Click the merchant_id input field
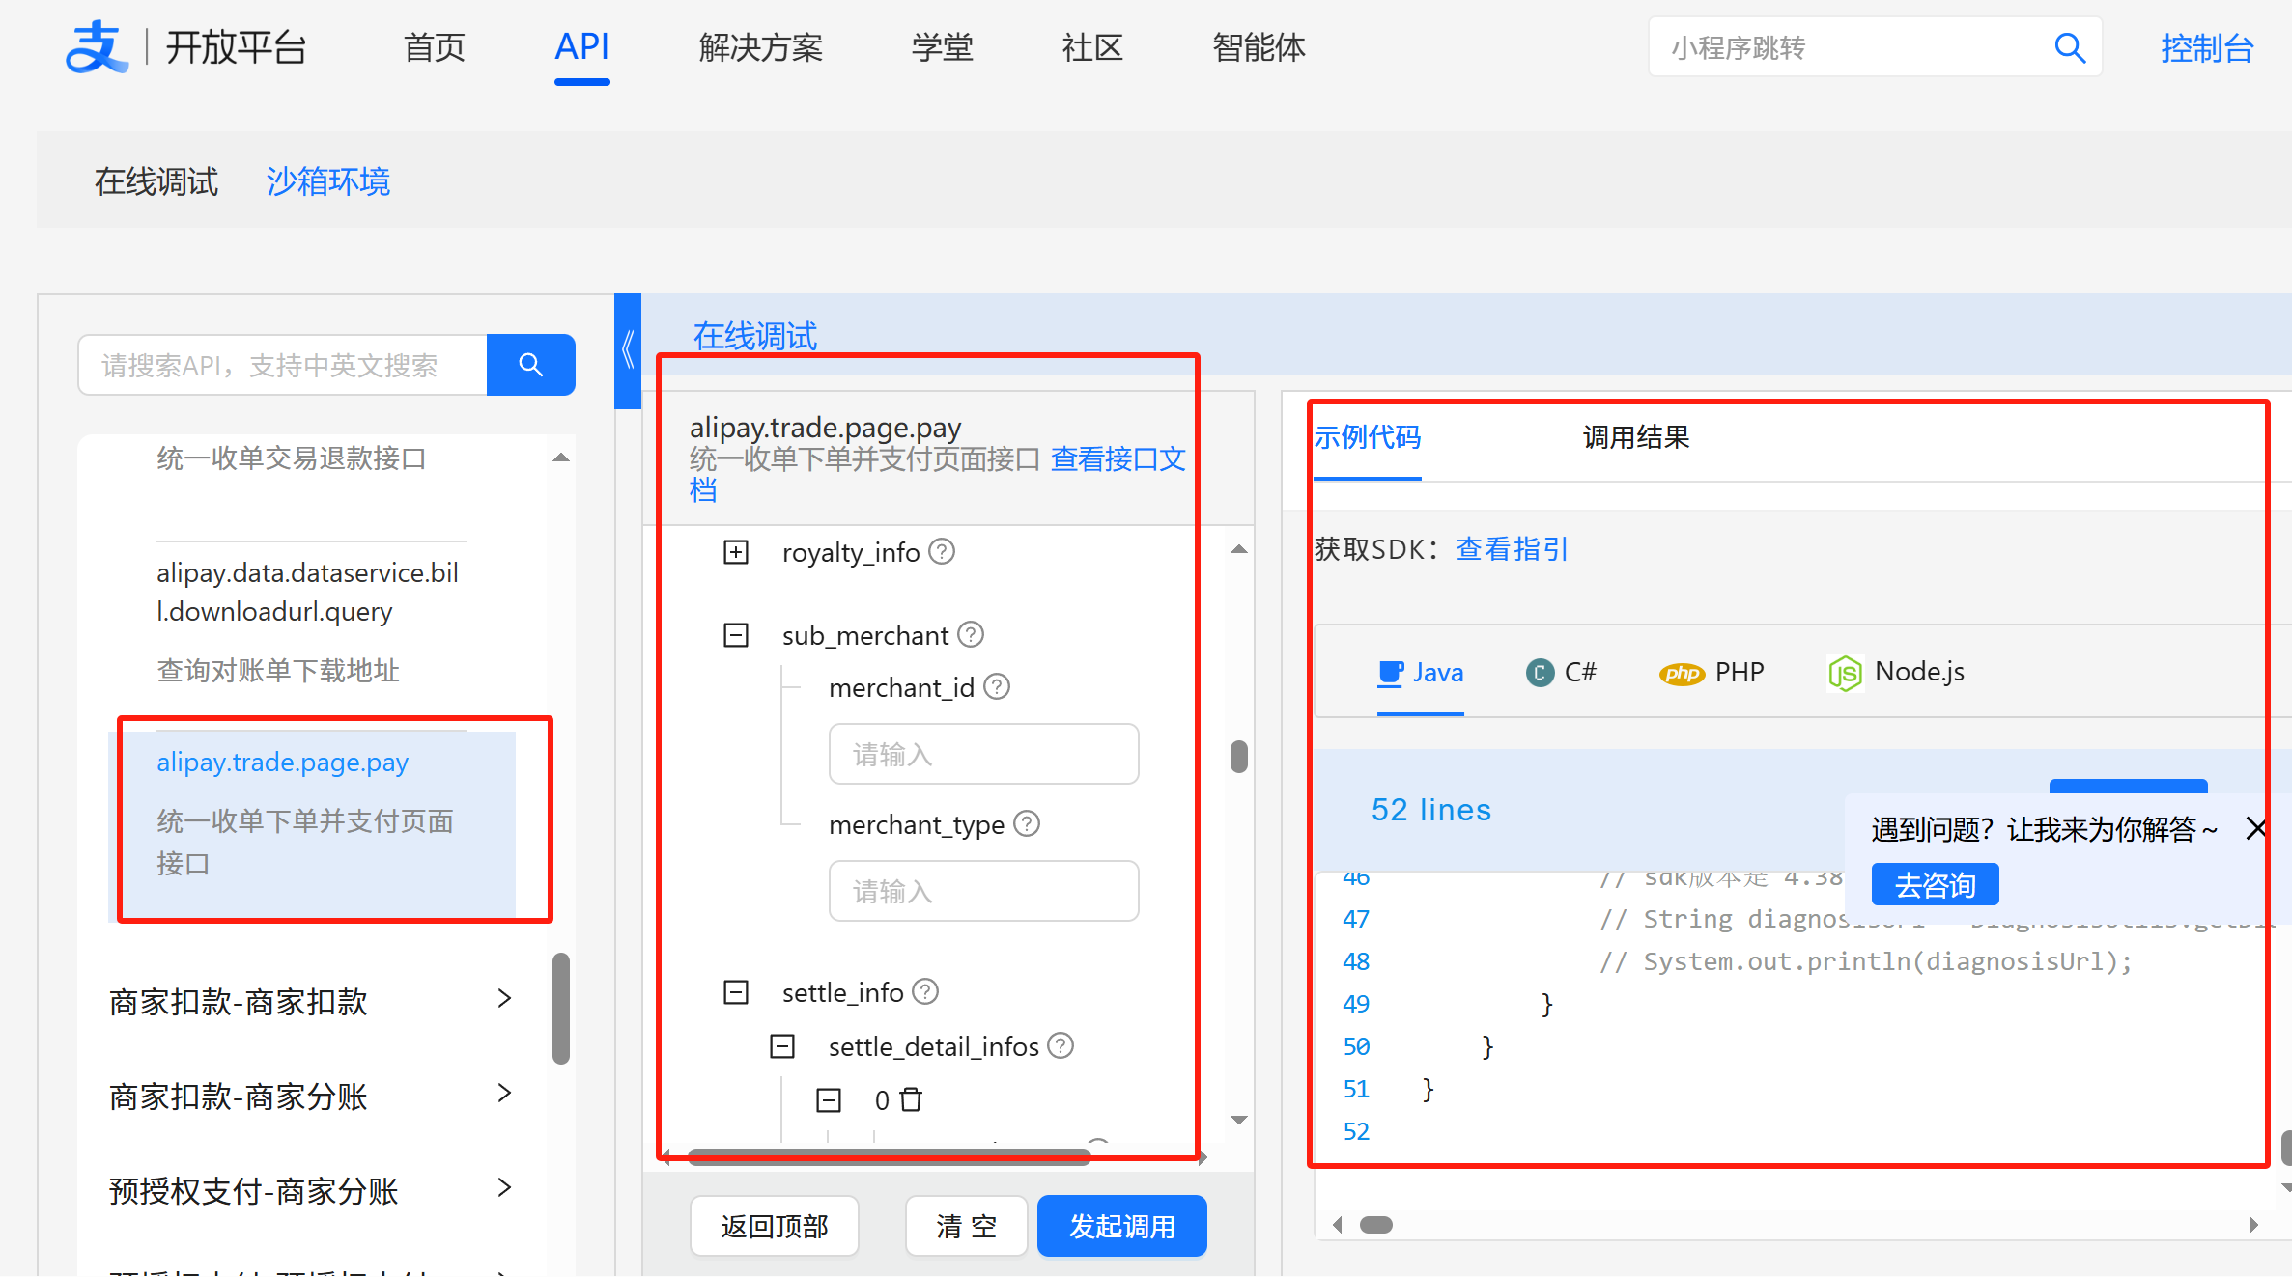Image resolution: width=2292 pixels, height=1277 pixels. click(983, 754)
